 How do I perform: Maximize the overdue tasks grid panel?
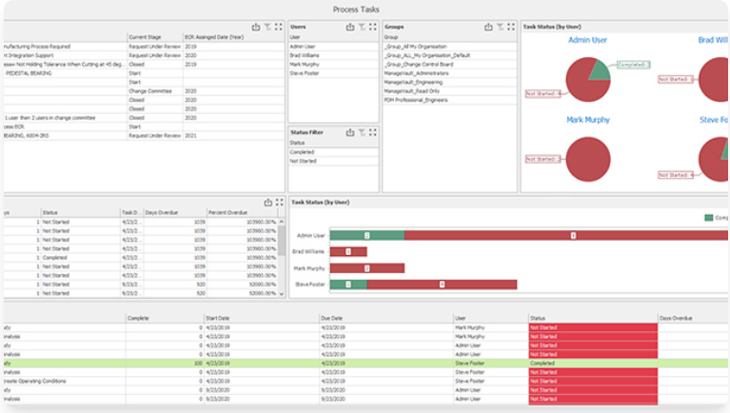pos(279,202)
